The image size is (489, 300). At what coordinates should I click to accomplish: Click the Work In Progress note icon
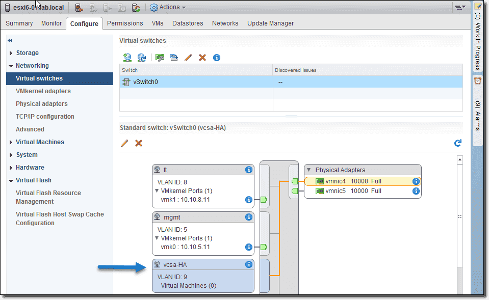[478, 6]
